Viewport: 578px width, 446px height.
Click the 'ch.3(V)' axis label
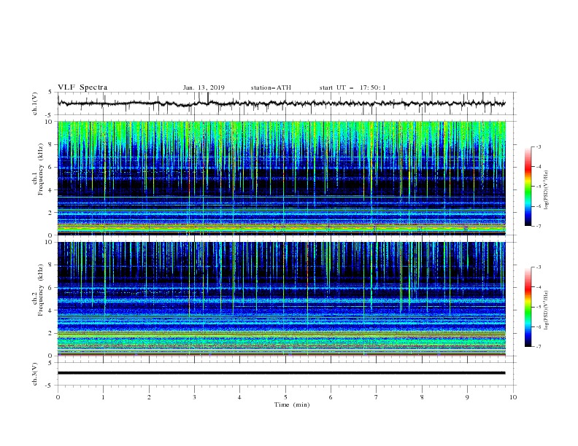pyautogui.click(x=35, y=374)
